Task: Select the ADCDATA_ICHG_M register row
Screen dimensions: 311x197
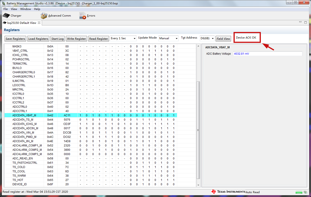Action: [x=91, y=124]
